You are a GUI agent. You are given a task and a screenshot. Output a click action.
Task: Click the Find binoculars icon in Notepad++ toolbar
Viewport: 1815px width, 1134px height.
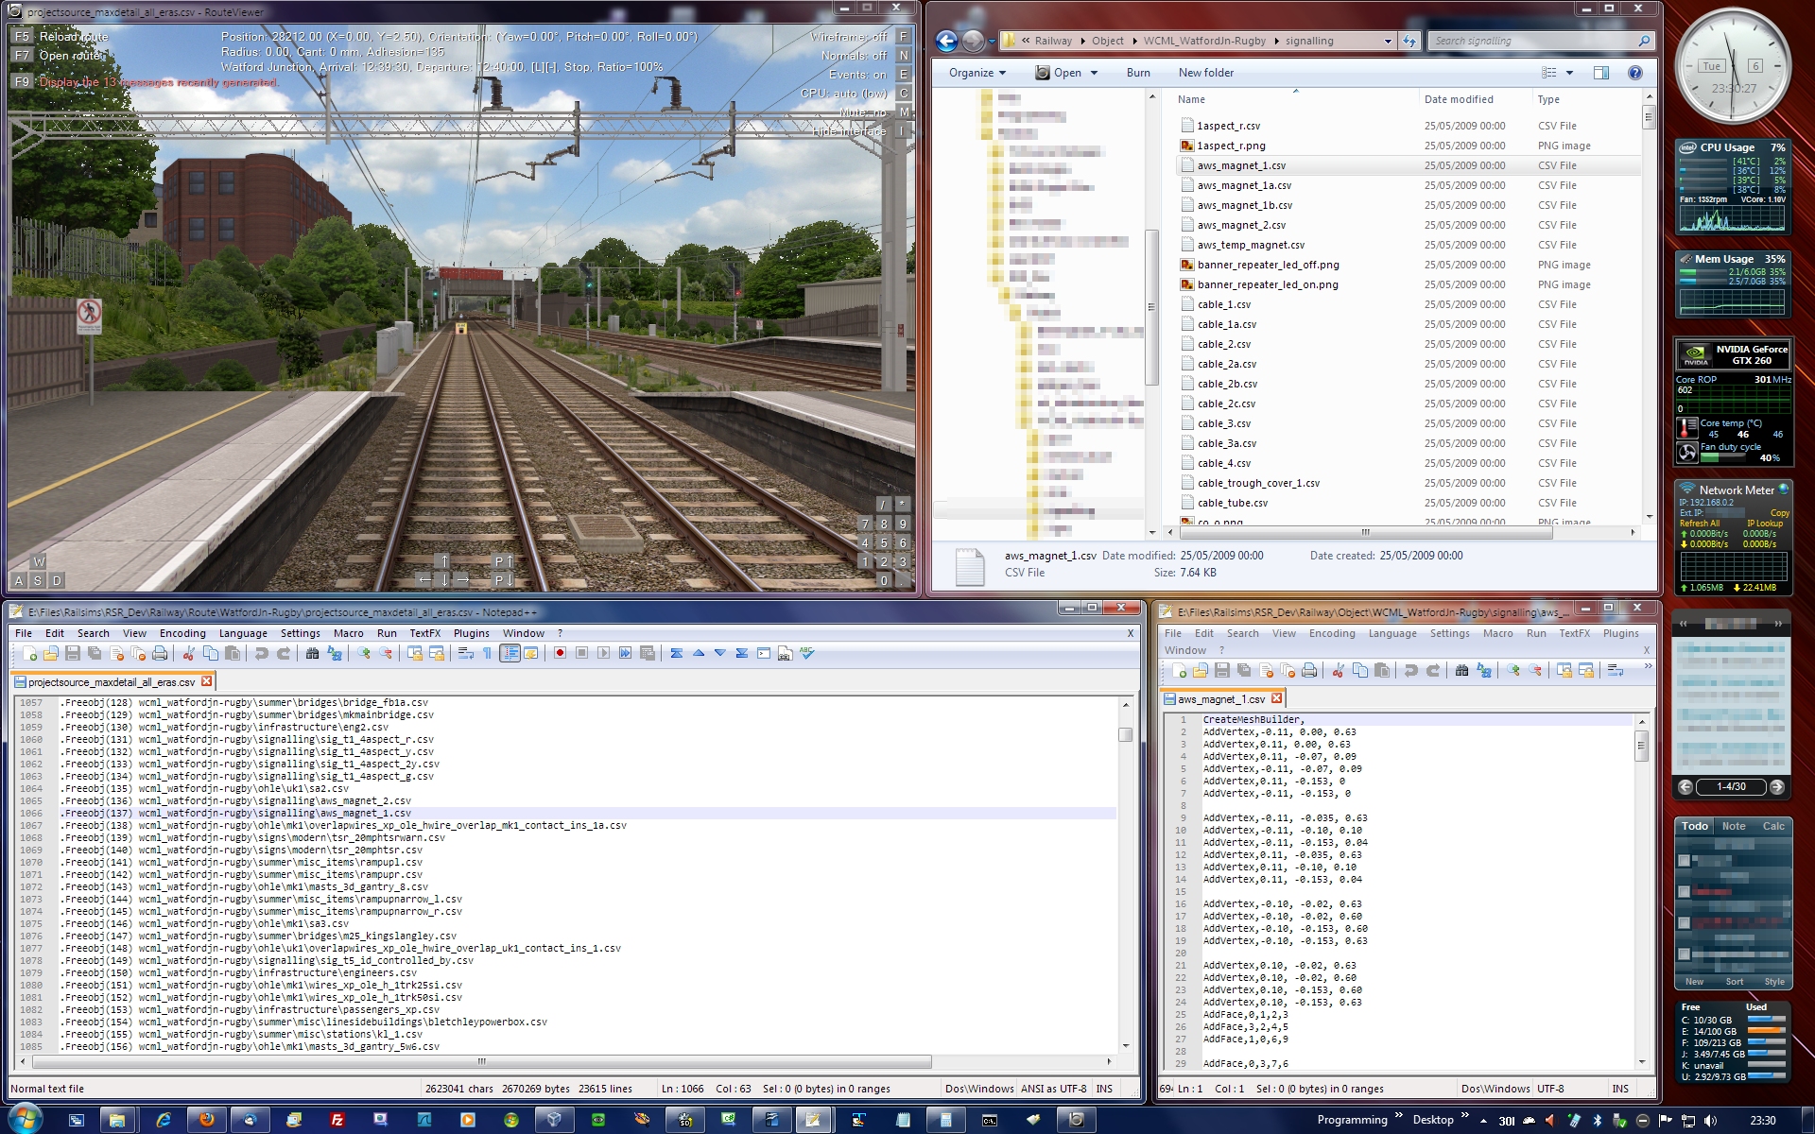tap(312, 653)
